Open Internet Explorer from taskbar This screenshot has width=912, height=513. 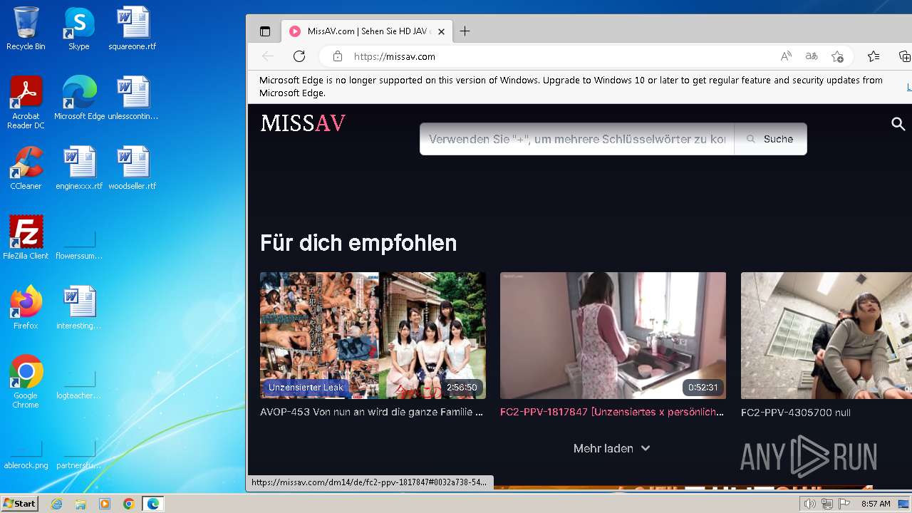[x=56, y=504]
